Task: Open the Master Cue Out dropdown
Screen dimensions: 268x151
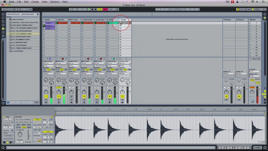Action: point(255,71)
